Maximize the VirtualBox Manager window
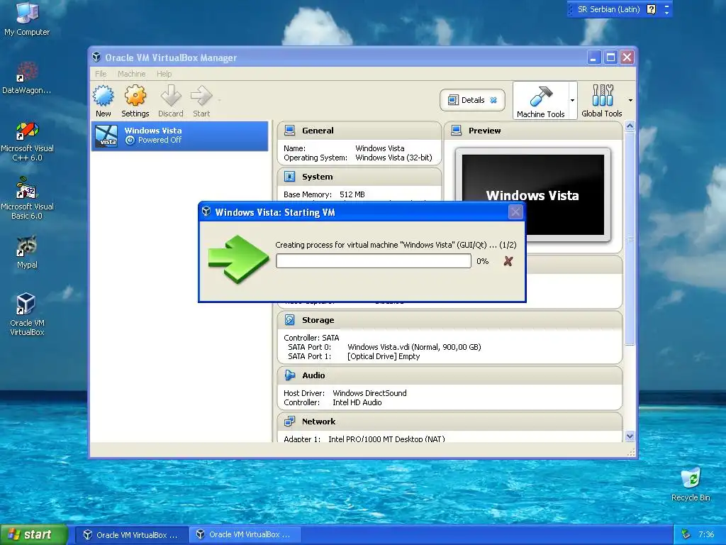 click(x=610, y=57)
